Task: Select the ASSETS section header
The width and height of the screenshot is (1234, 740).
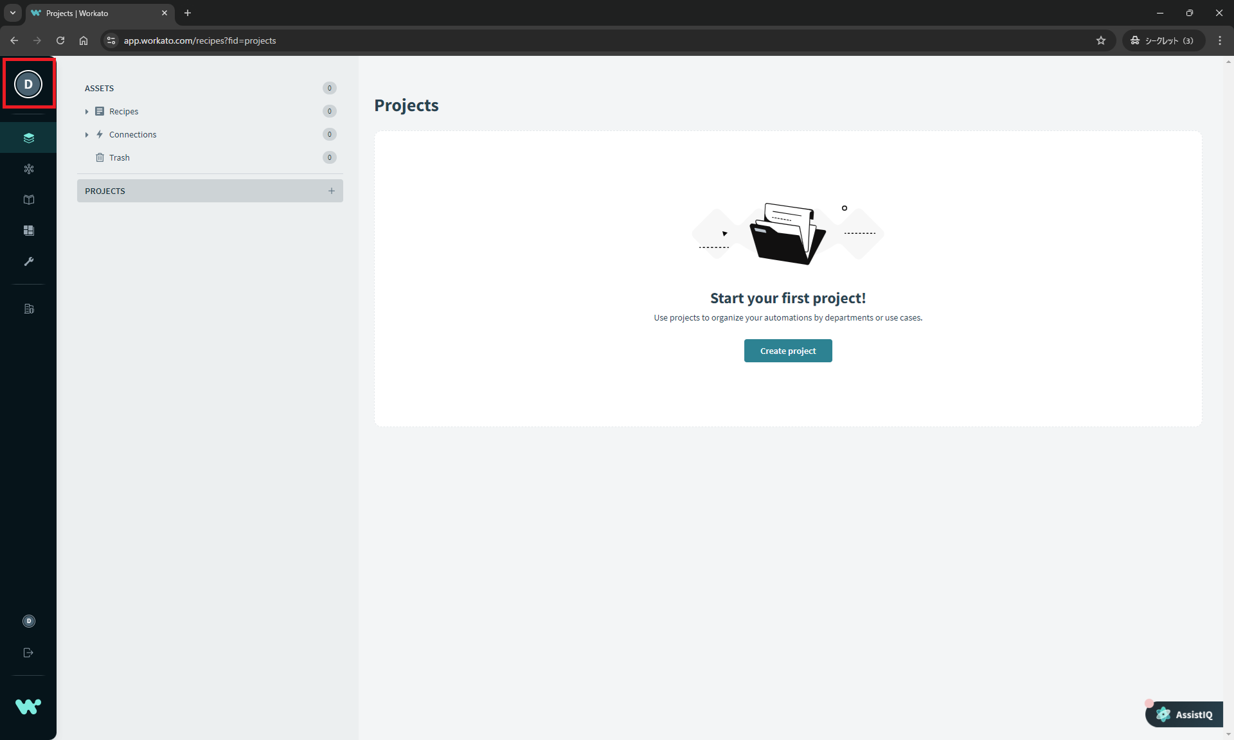Action: tap(100, 89)
